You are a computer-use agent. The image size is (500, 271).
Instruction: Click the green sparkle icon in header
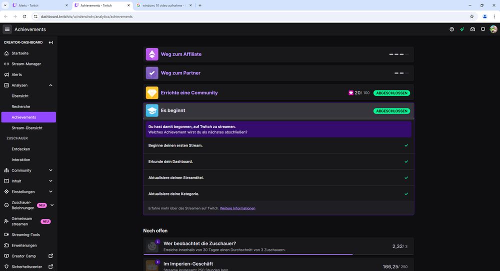click(x=462, y=29)
